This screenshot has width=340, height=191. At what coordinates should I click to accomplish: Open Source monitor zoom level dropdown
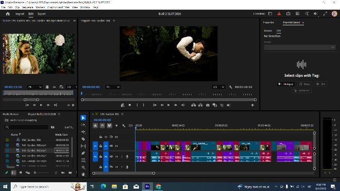(x=34, y=87)
